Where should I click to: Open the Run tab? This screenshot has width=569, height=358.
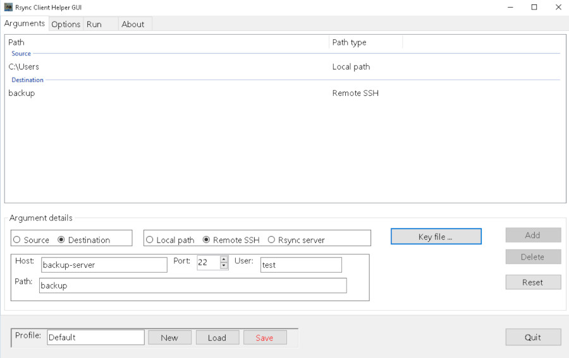(x=94, y=24)
